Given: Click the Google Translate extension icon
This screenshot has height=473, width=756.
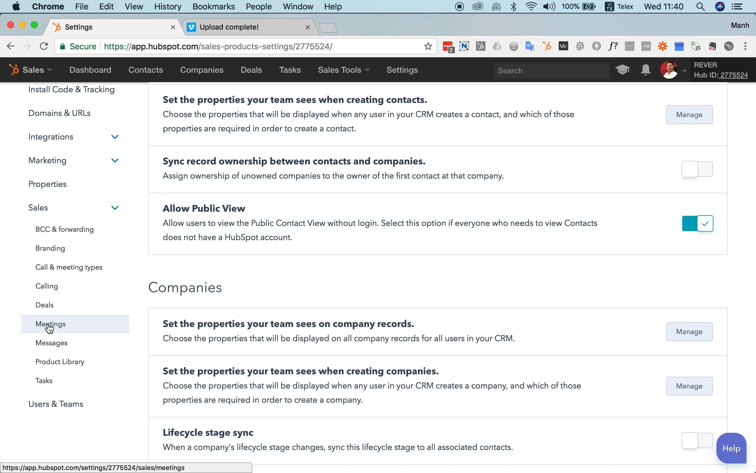Looking at the screenshot, I should 530,46.
